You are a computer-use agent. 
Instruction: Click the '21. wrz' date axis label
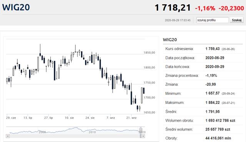131,118
